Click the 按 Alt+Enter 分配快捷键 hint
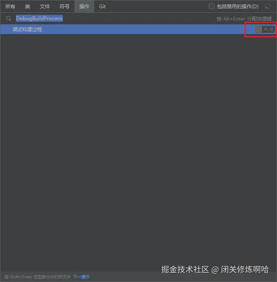Image resolution: width=277 pixels, height=282 pixels. tap(244, 19)
